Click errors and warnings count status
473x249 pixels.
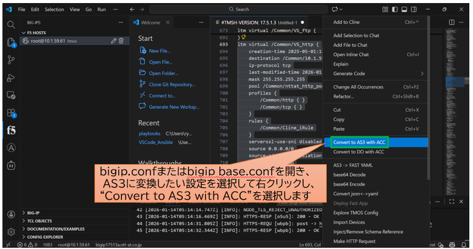click(27, 245)
